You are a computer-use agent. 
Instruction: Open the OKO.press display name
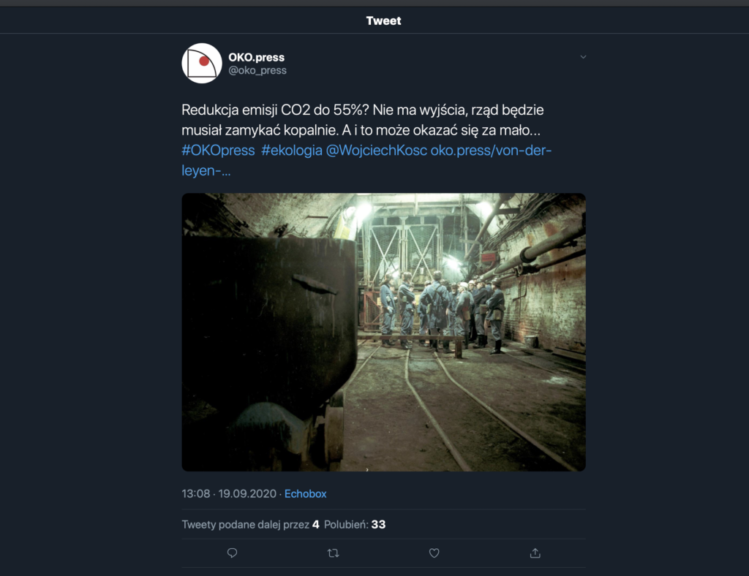point(256,57)
